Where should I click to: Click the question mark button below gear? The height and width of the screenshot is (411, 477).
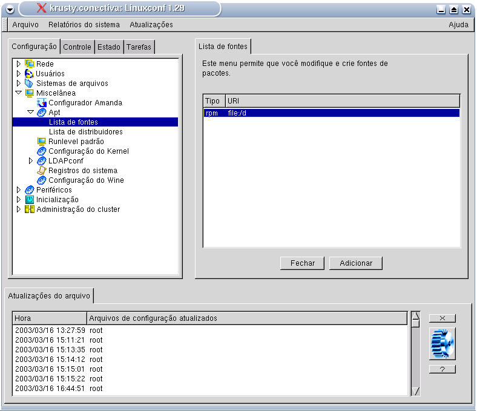442,369
